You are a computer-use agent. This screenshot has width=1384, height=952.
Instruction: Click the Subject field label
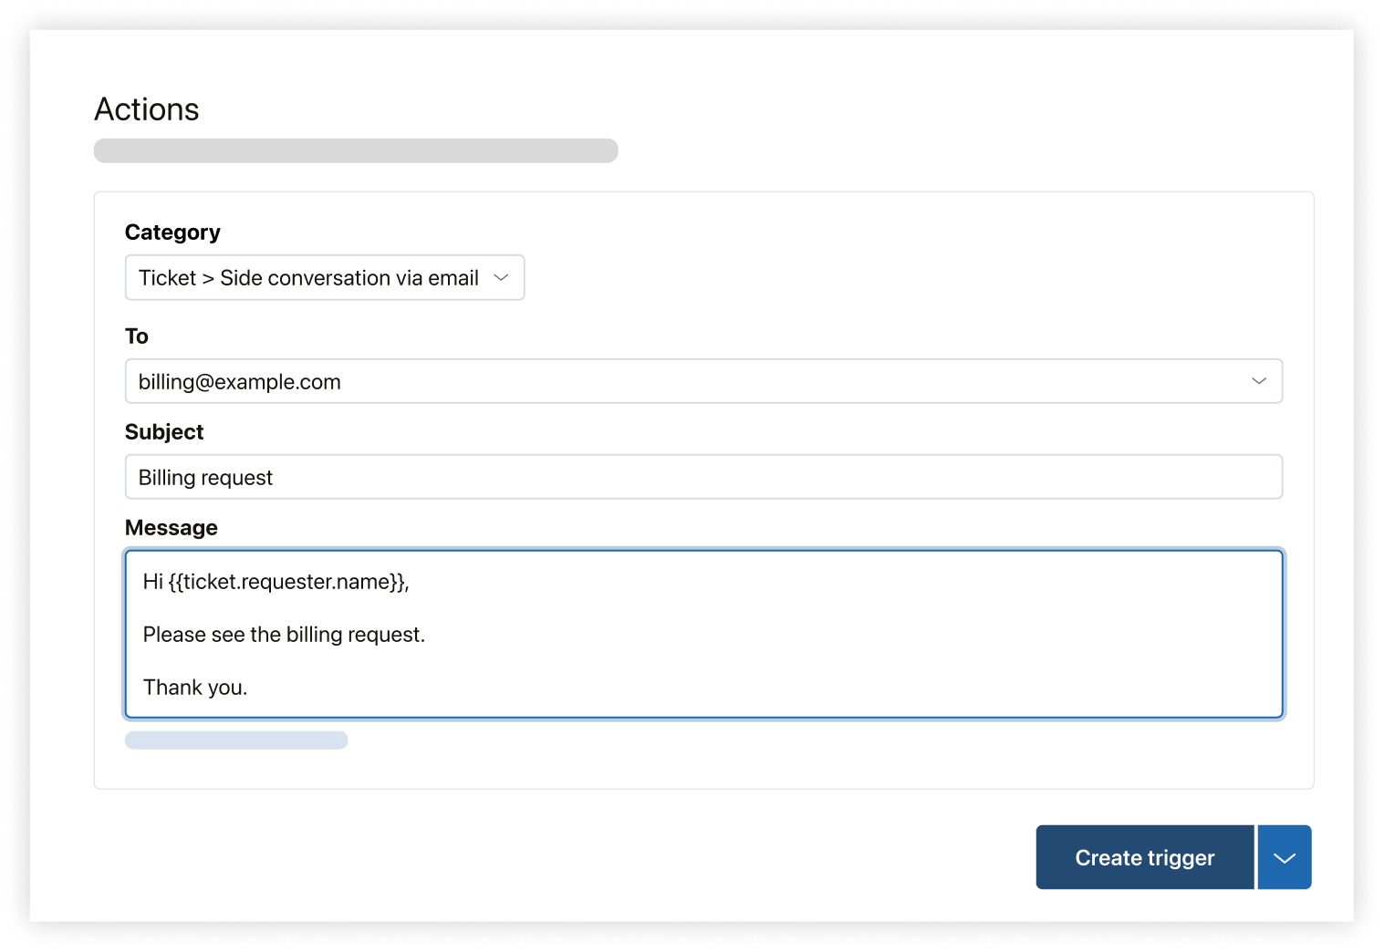coord(164,432)
